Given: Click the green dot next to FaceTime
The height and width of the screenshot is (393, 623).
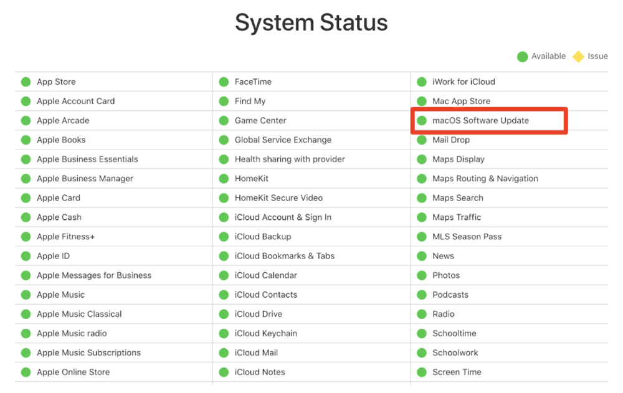Looking at the screenshot, I should point(224,82).
